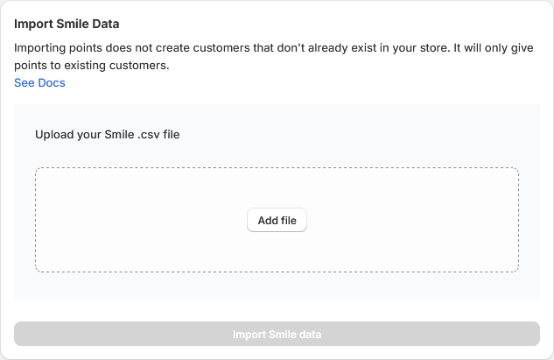
Task: Click the right area of the dashed drop zone
Action: click(x=438, y=219)
